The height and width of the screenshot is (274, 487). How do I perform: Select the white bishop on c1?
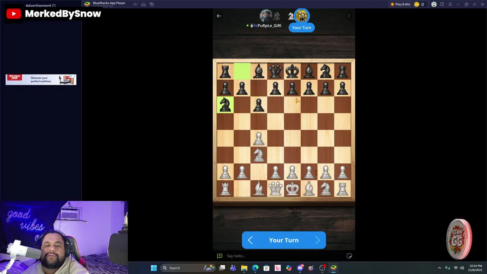coord(259,188)
